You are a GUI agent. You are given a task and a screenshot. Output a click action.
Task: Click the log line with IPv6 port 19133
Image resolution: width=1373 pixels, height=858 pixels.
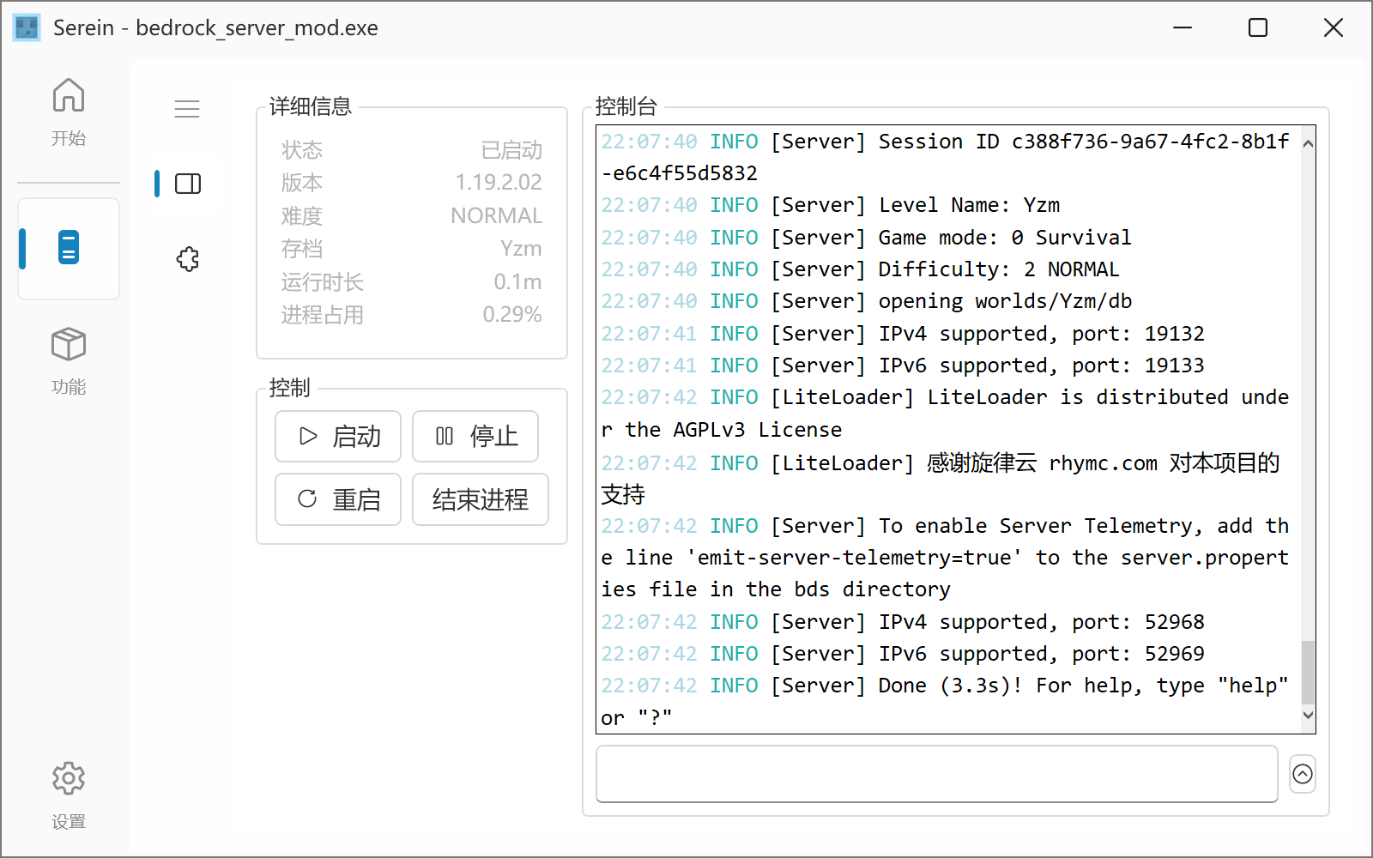tap(903, 366)
